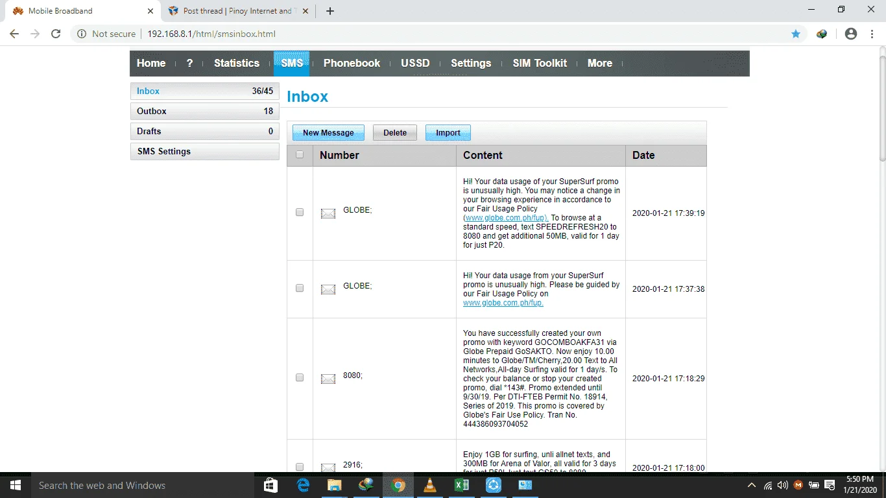Show hidden icons in the system tray

[x=752, y=485]
